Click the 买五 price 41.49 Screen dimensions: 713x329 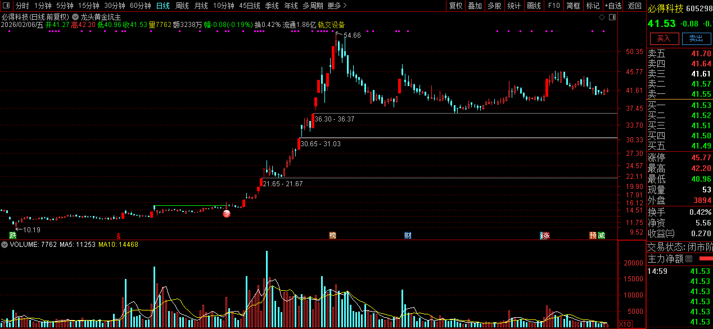coord(701,146)
